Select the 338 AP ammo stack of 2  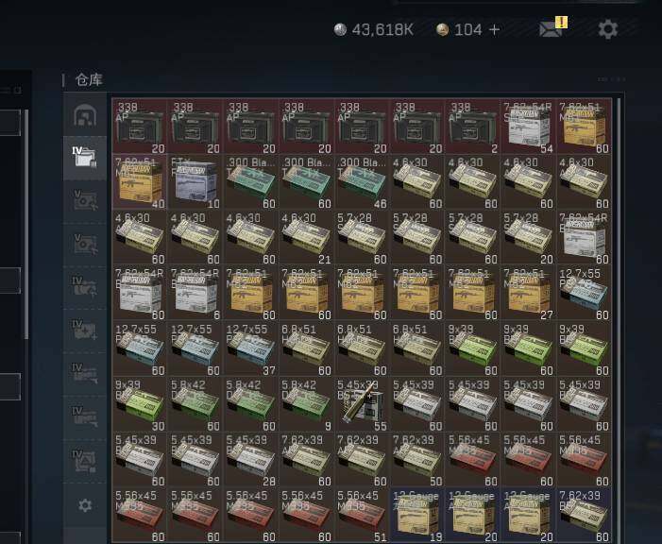click(x=473, y=127)
